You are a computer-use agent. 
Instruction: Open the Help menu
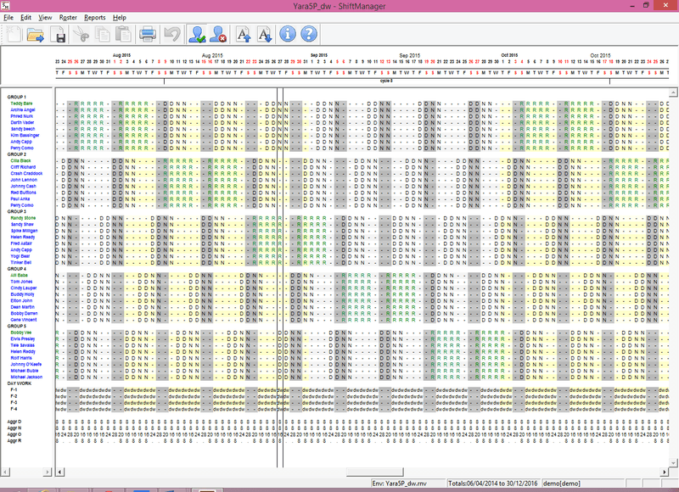click(x=120, y=17)
